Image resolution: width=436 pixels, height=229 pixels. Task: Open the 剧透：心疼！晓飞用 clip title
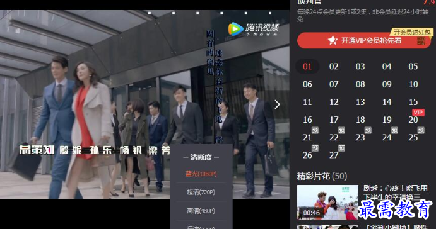(395, 189)
